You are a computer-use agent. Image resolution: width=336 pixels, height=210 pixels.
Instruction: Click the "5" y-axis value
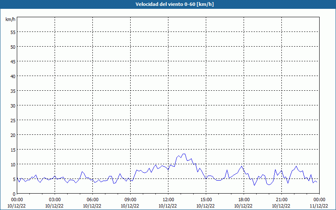point(14,179)
